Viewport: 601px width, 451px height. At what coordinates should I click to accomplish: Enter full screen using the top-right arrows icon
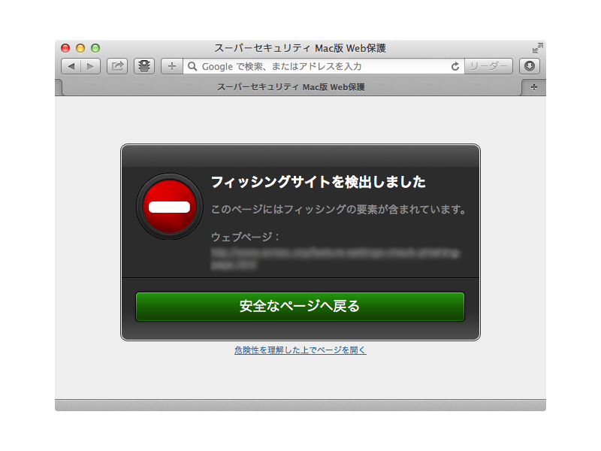[537, 48]
